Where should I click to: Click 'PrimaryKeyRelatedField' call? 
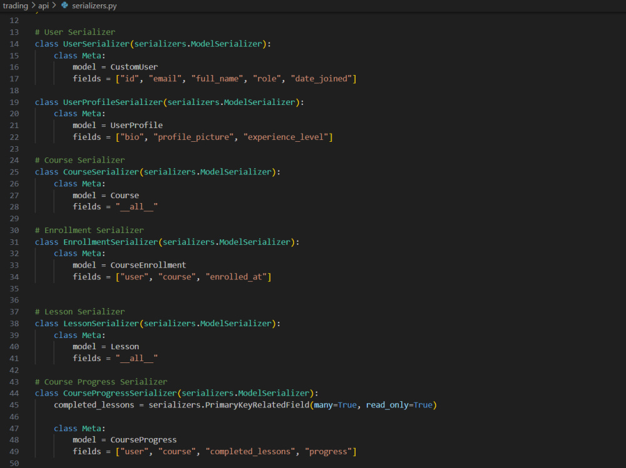257,405
